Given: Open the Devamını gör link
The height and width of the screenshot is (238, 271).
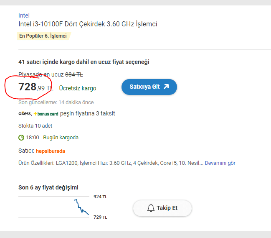Looking at the screenshot, I should [x=220, y=163].
